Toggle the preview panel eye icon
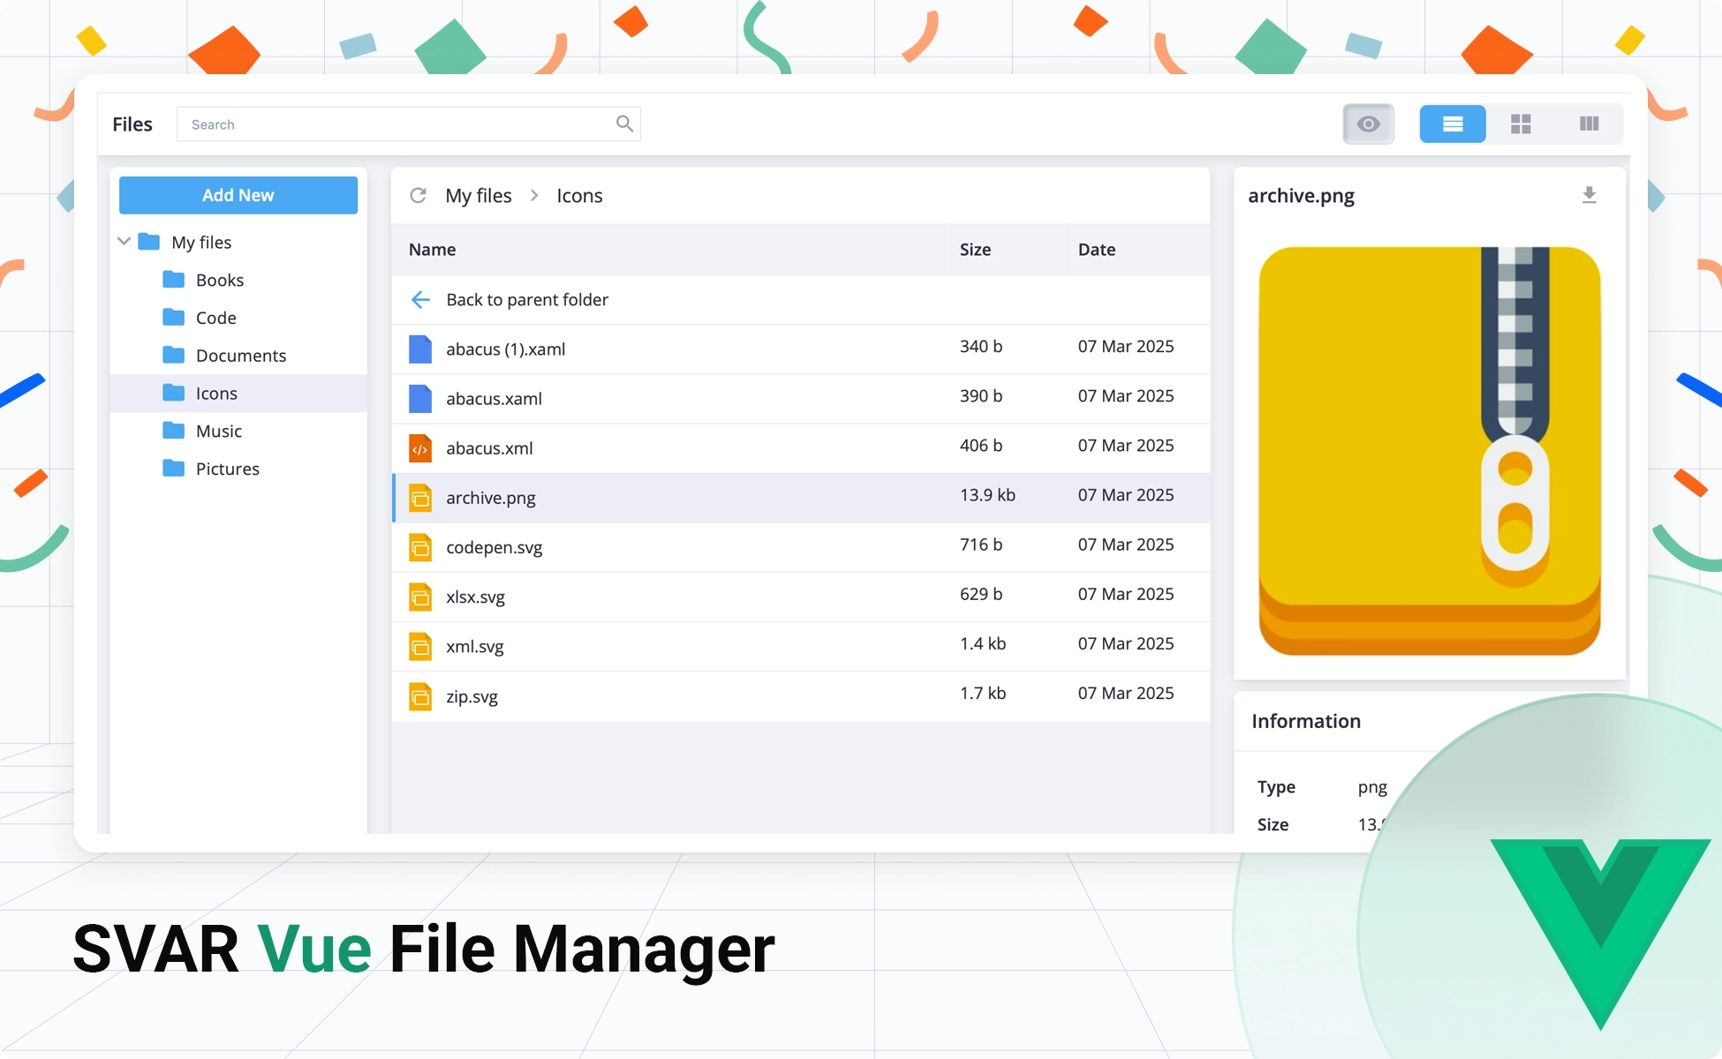Viewport: 1722px width, 1059px height. (x=1368, y=124)
